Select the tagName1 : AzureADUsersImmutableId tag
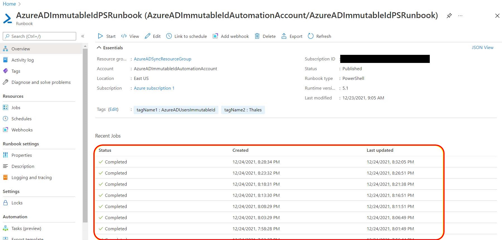This screenshot has height=240, width=502. coord(176,110)
